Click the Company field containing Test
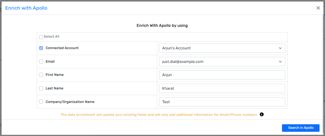 222,102
